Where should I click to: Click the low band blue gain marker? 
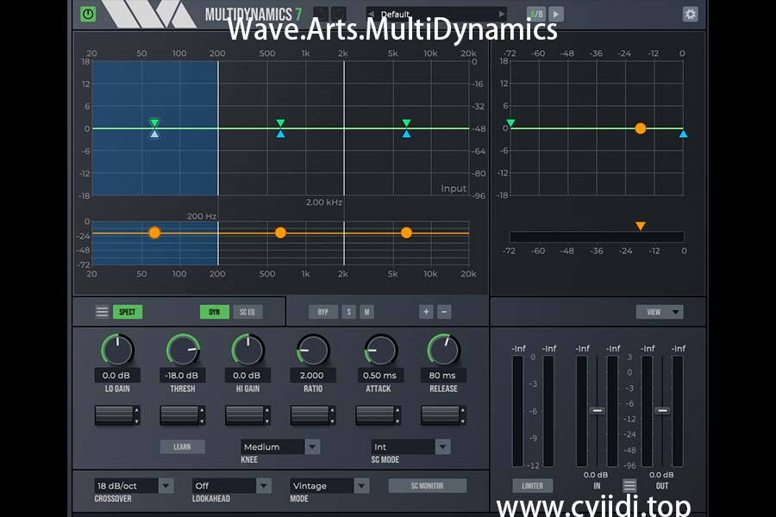pos(154,134)
